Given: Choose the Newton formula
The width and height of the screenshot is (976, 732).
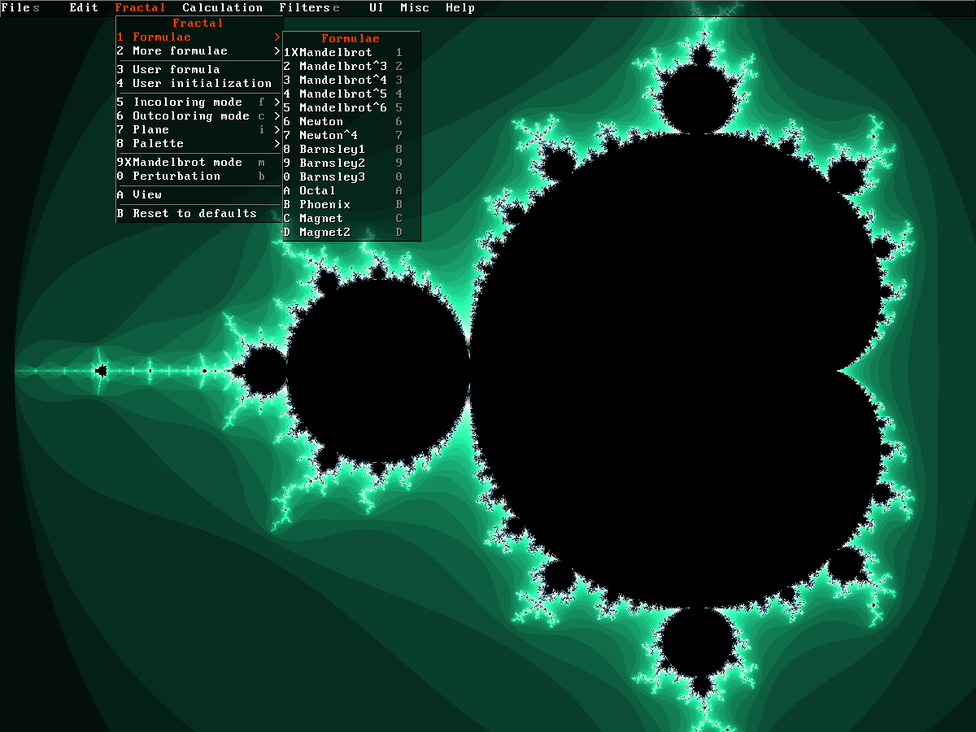Looking at the screenshot, I should pos(321,122).
